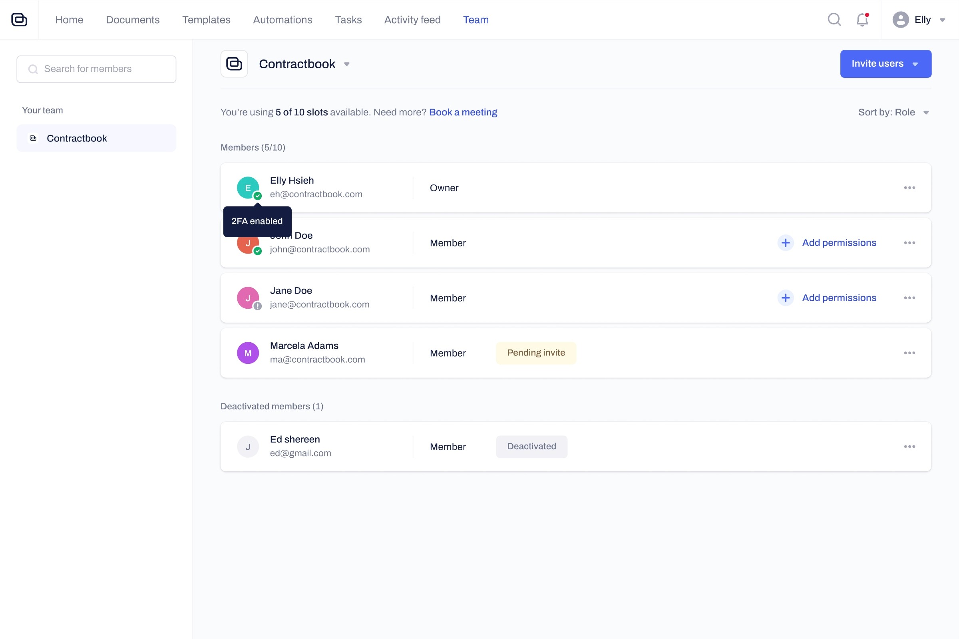
Task: Click the Deactivated members (1) heading
Action: click(x=272, y=406)
